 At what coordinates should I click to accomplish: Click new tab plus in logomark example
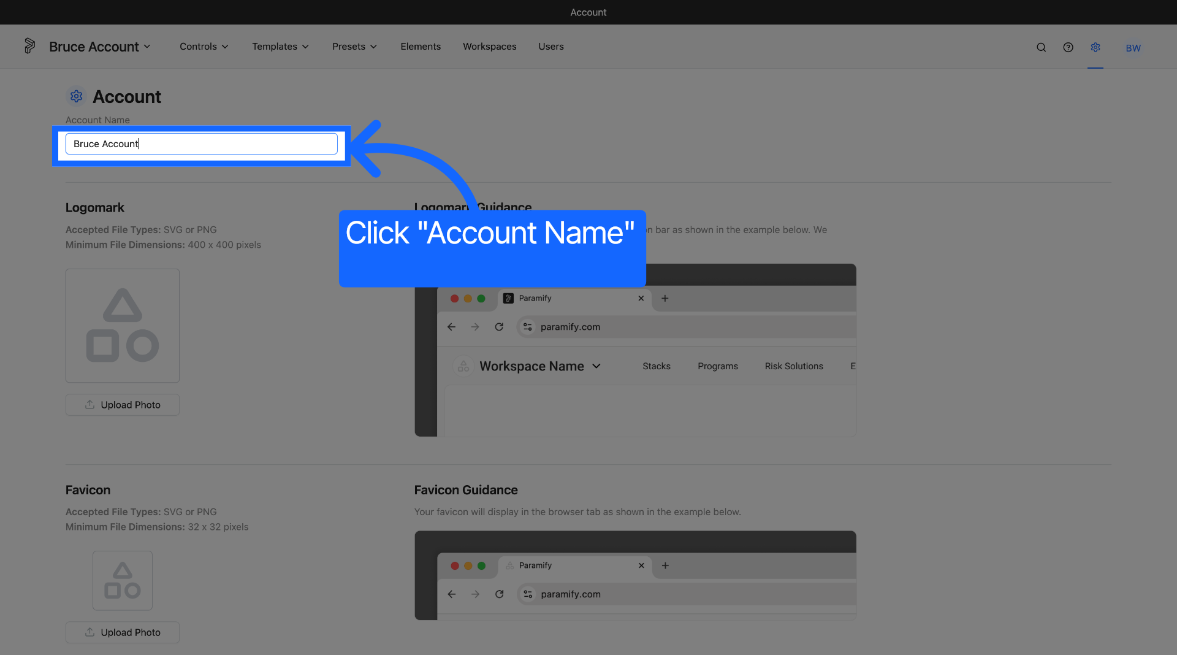pos(665,298)
